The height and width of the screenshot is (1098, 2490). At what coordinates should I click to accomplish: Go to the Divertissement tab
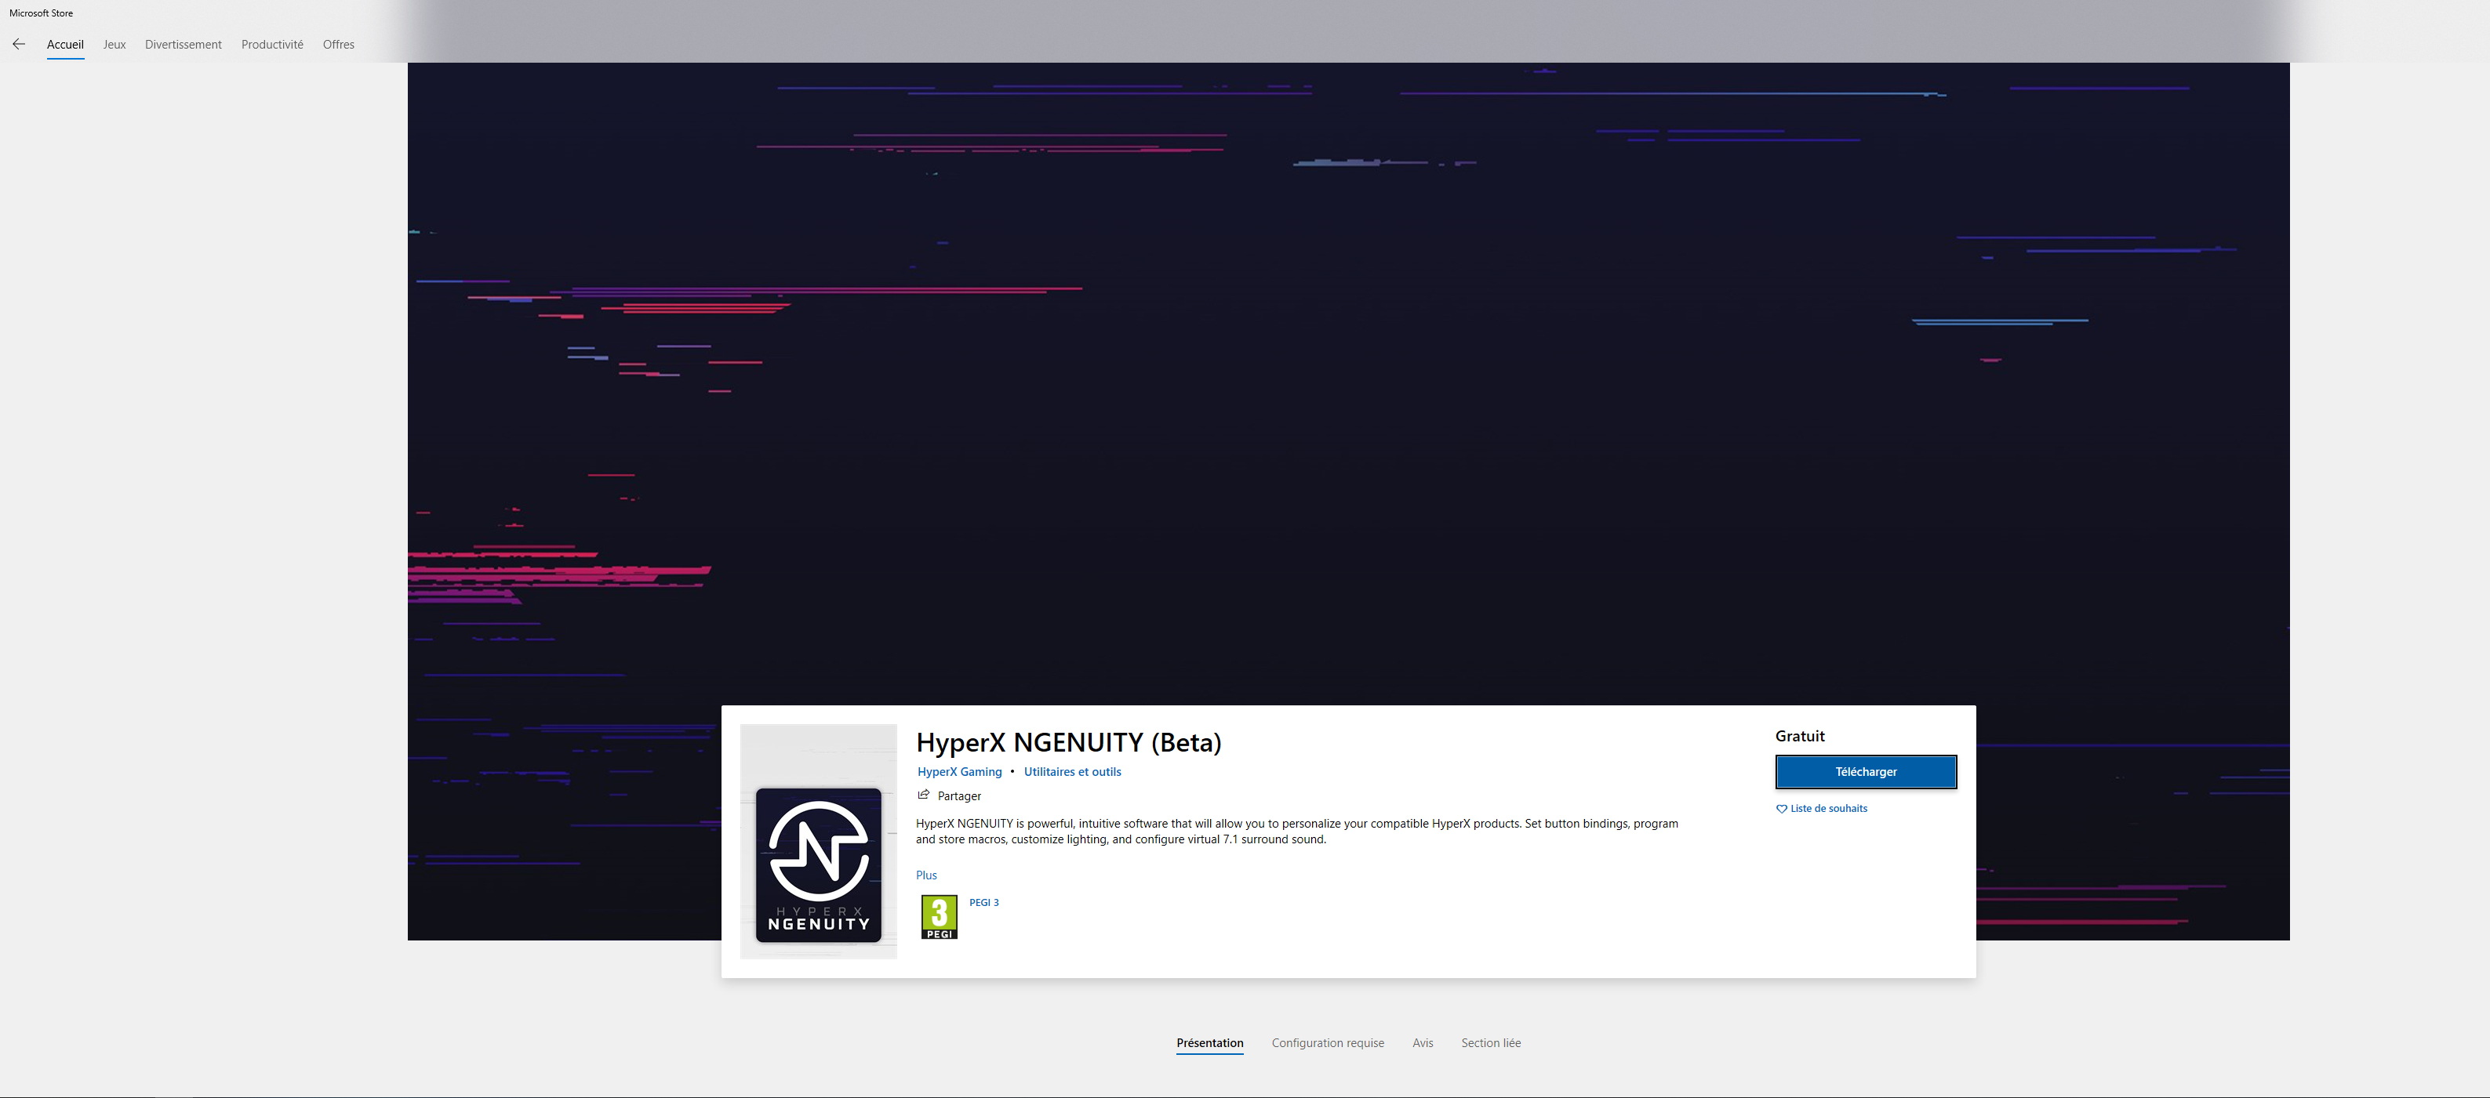tap(183, 45)
